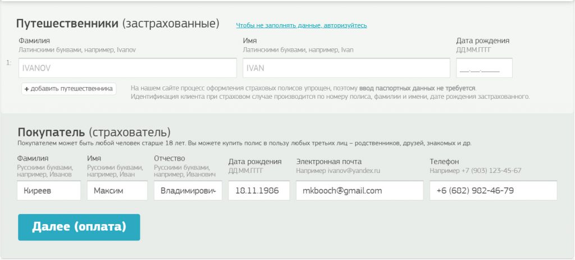Screen dimensions: 575x260
Task: Click patronymic field containing Владимирович
Action: point(188,190)
